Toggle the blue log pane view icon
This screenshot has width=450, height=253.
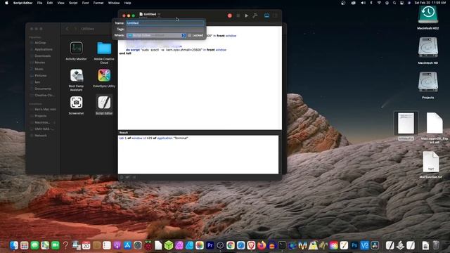point(267,15)
